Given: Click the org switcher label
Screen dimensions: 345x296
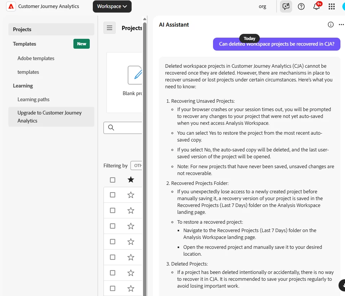Looking at the screenshot, I should (262, 6).
